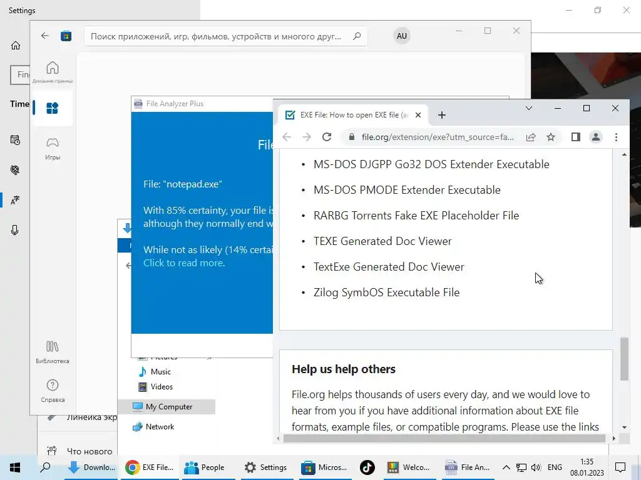Click Chrome page scroll up arrow
641x480 pixels.
624,155
